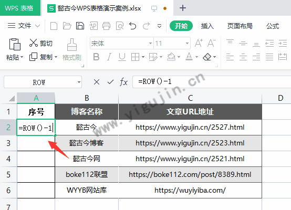The width and height of the screenshot is (291, 210).
Task: Align text to middle of cell
Action: (x=243, y=44)
